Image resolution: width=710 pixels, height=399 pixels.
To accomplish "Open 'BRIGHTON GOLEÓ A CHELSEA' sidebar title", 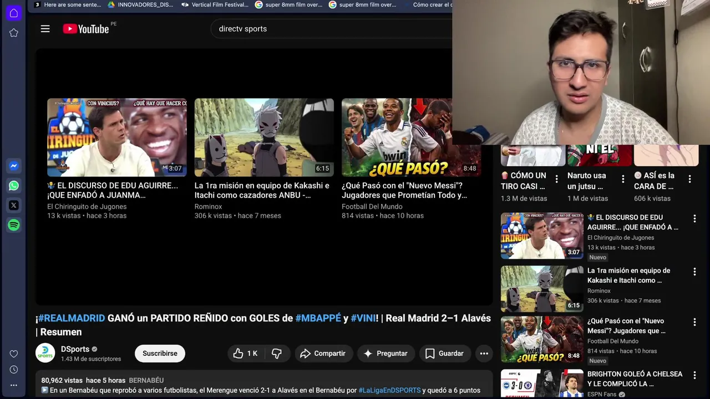I will (x=635, y=379).
